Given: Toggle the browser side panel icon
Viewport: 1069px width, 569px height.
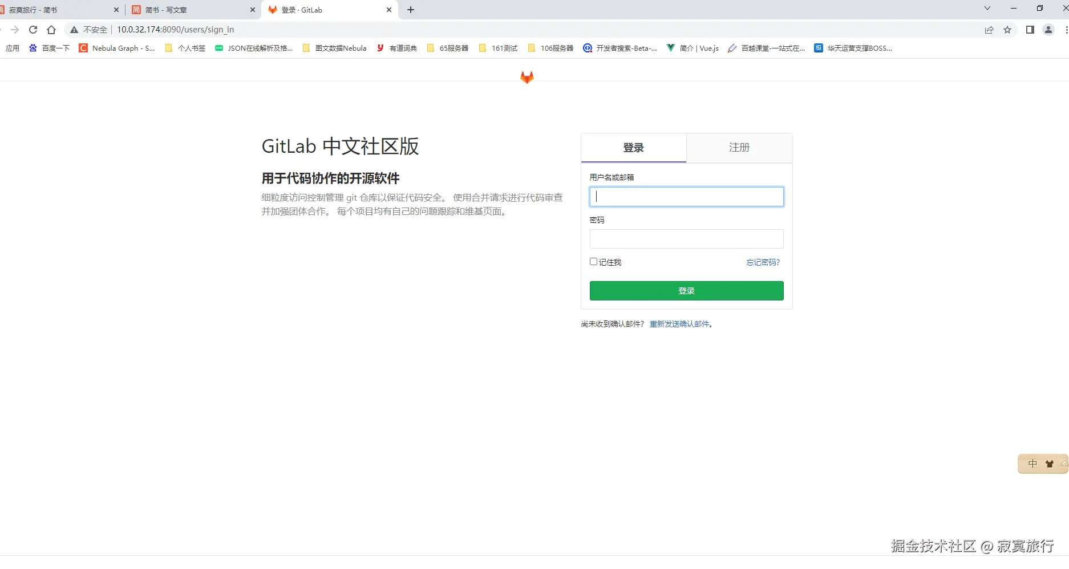Looking at the screenshot, I should click(x=1030, y=30).
